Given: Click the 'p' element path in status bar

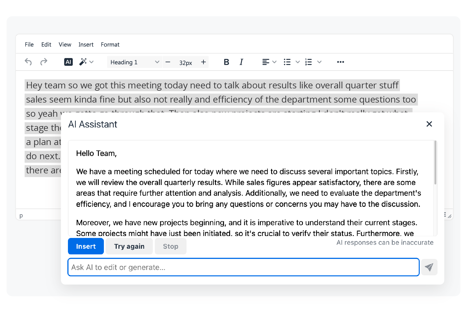Looking at the screenshot, I should click(x=21, y=216).
